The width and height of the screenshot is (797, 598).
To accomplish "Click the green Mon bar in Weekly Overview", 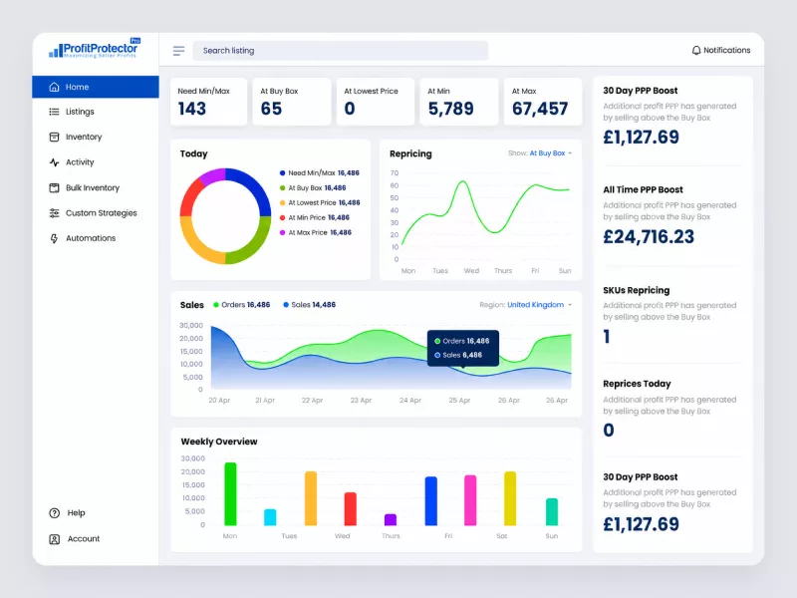I will pos(230,493).
